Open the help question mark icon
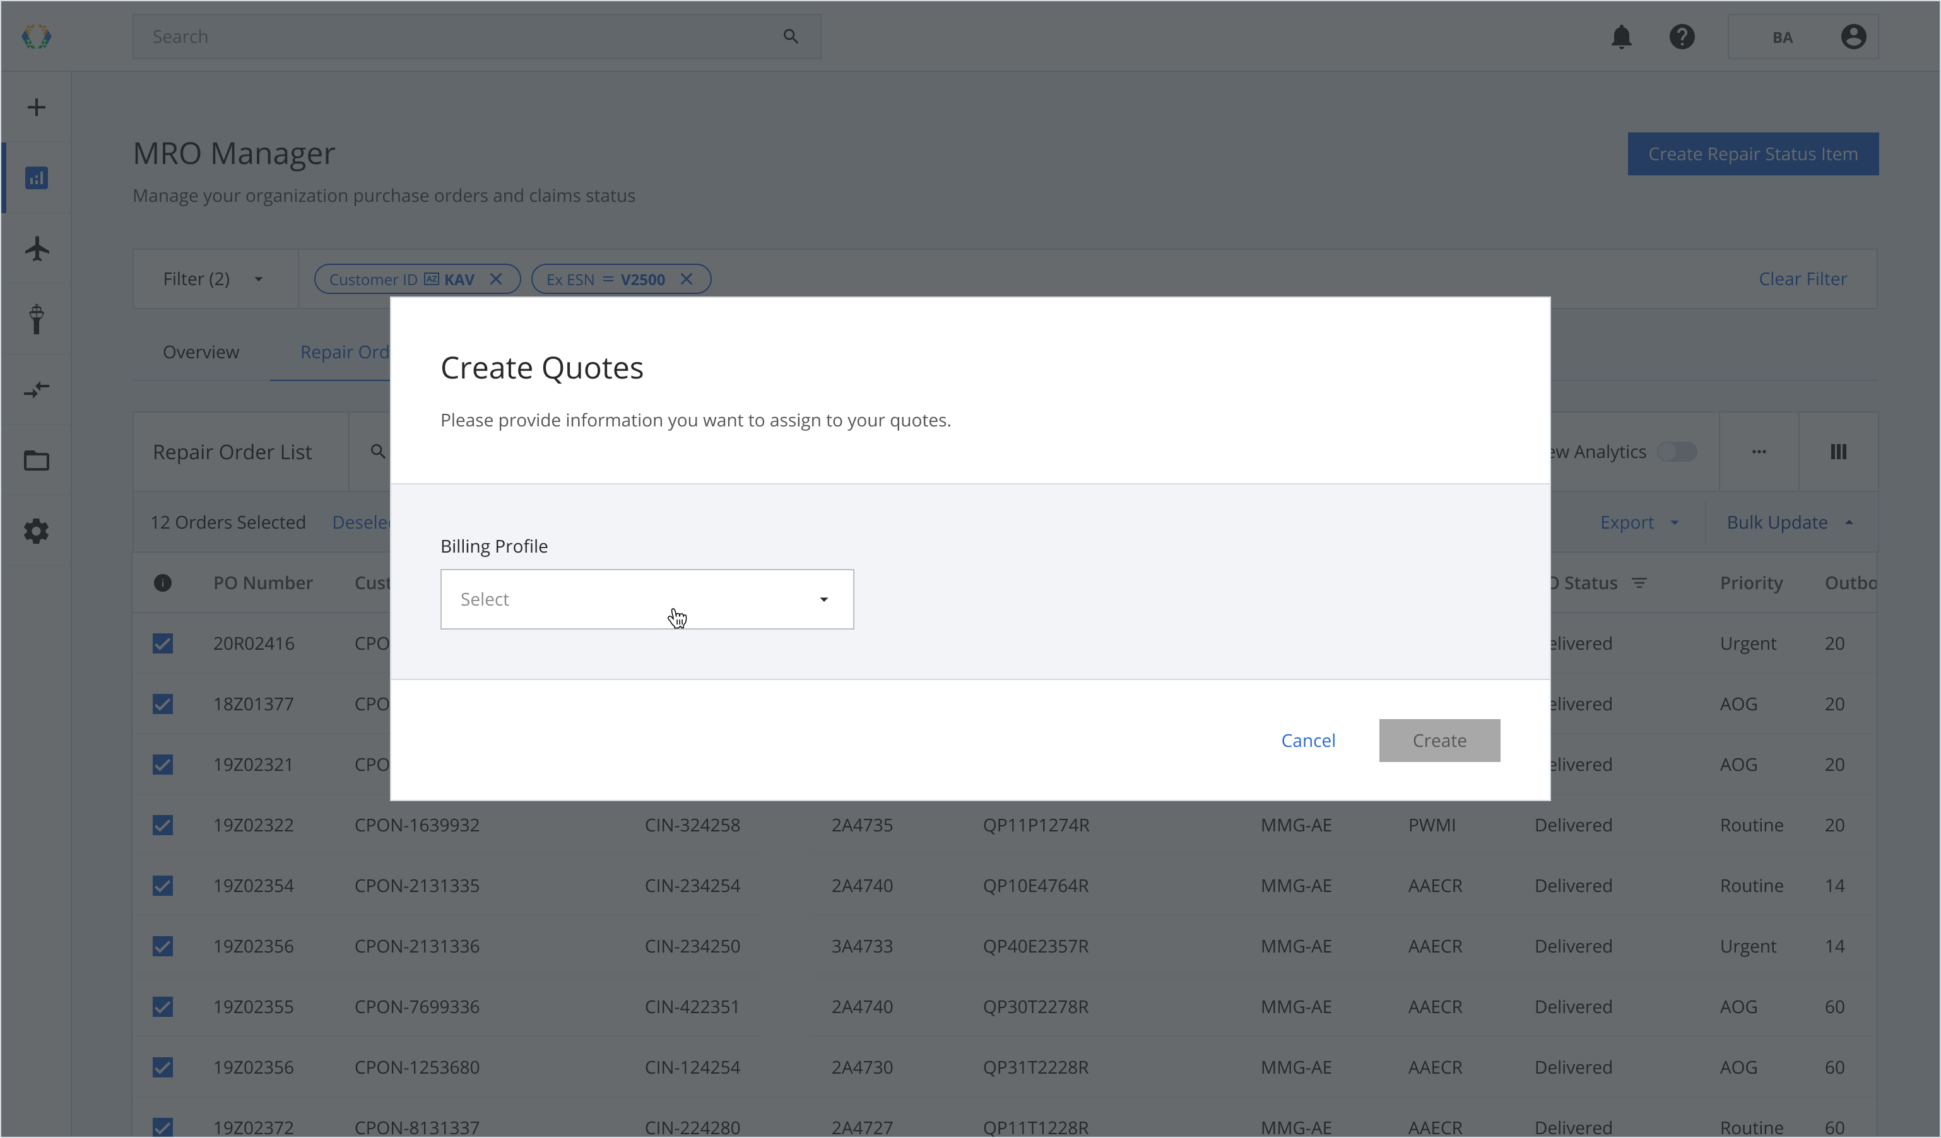This screenshot has height=1138, width=1941. [x=1682, y=36]
